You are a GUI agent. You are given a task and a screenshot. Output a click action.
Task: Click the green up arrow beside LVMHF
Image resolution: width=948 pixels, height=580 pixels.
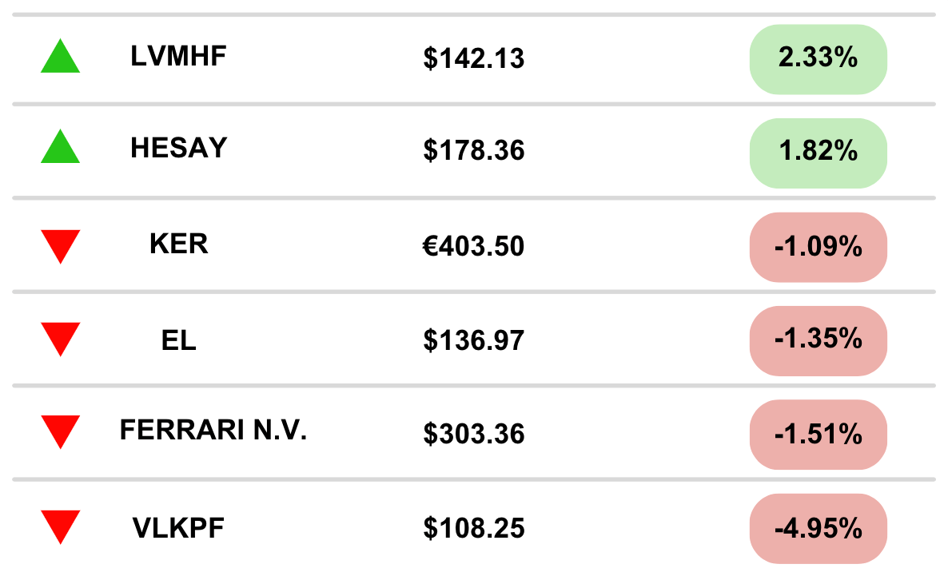coord(61,56)
